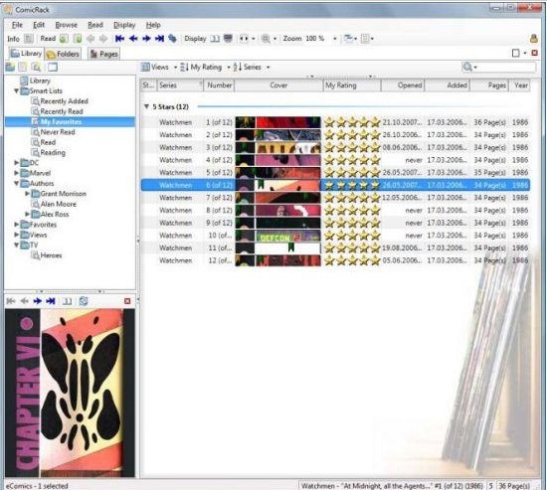The width and height of the screenshot is (547, 490).
Task: Expand the Views folder in tree
Action: (x=16, y=235)
